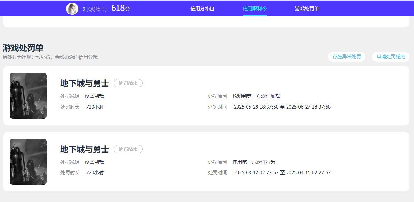Click the penalty time ending 2025-04-11
Image resolution: width=414 pixels, height=202 pixels.
tap(282, 173)
